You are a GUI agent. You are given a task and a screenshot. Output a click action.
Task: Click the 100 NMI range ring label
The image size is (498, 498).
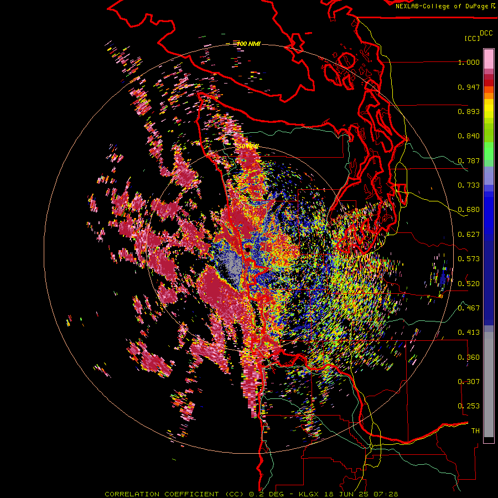click(x=248, y=44)
